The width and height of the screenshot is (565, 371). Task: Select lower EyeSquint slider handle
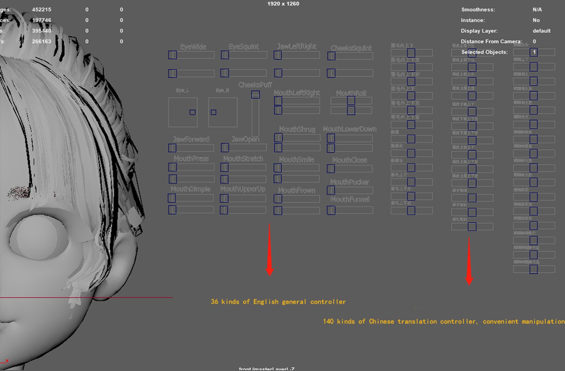pos(225,73)
